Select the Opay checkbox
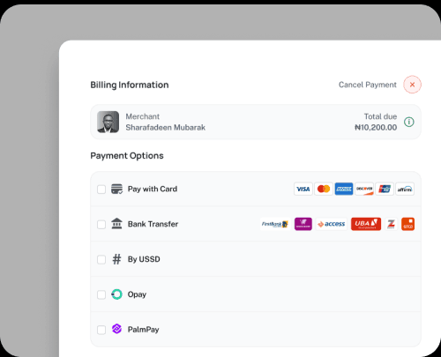 [101, 294]
